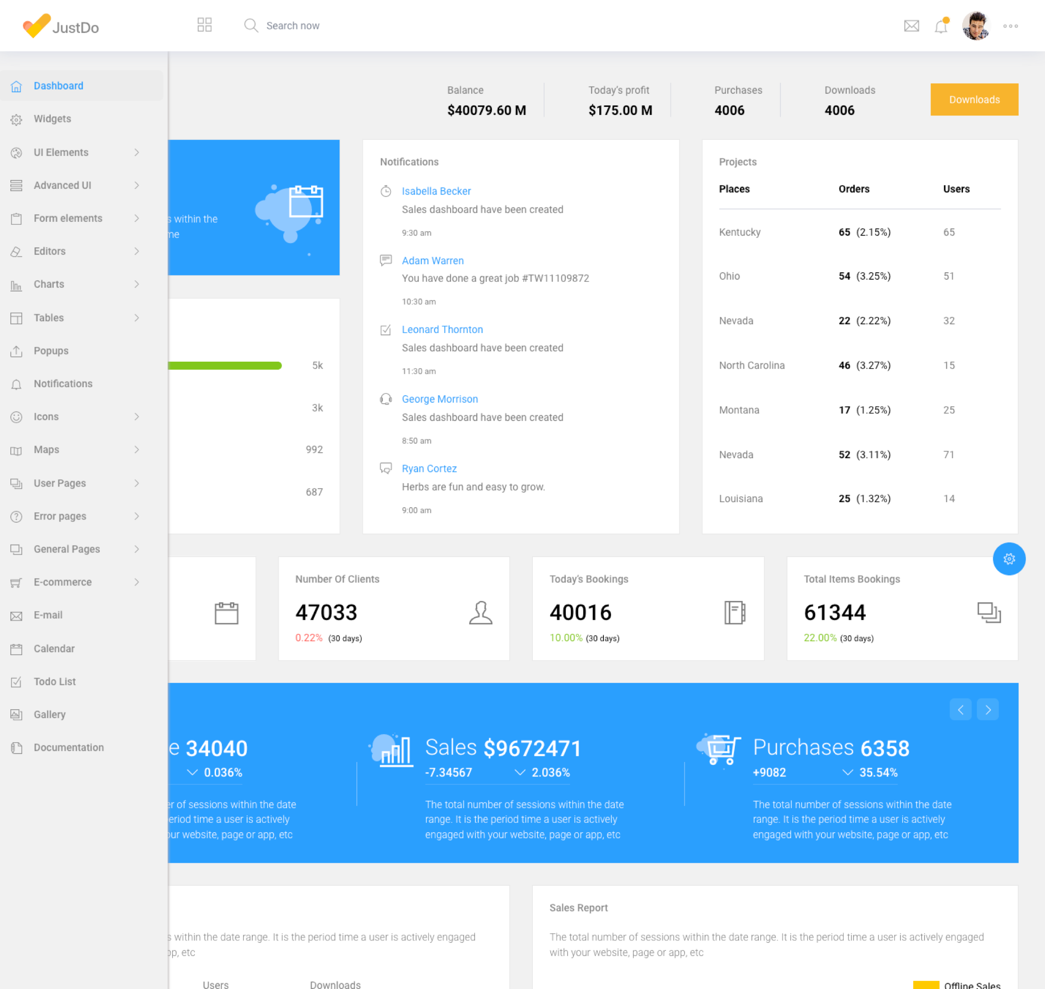Image resolution: width=1045 pixels, height=989 pixels.
Task: Click the JustDo logo
Action: pos(61,26)
